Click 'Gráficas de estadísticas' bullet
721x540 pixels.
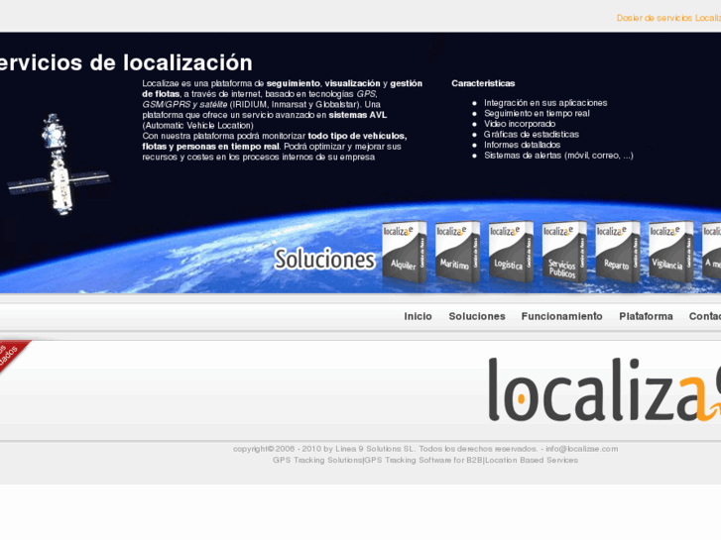coord(532,135)
